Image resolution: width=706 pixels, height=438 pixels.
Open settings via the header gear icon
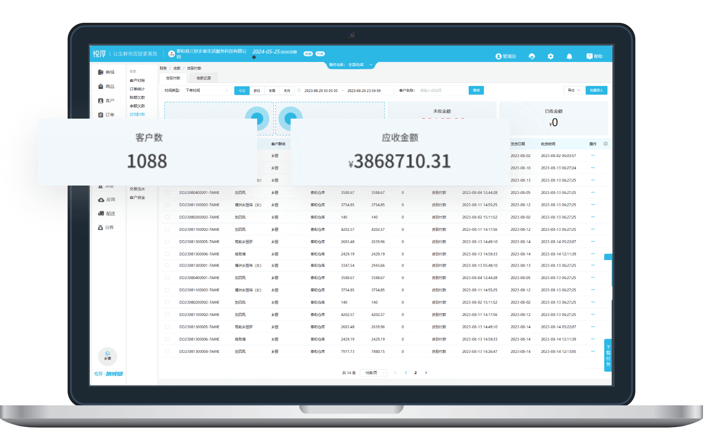550,56
